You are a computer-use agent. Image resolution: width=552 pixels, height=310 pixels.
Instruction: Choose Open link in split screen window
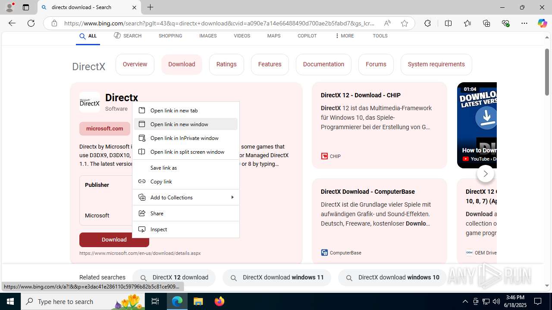pos(186,152)
